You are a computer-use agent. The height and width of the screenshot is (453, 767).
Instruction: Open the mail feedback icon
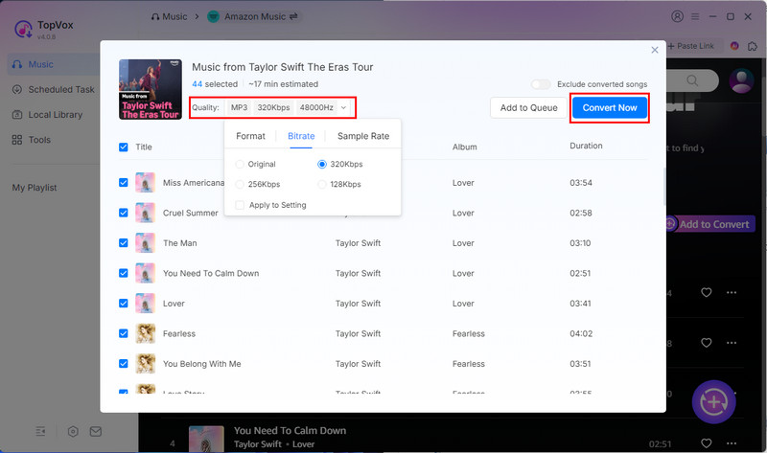(x=96, y=432)
